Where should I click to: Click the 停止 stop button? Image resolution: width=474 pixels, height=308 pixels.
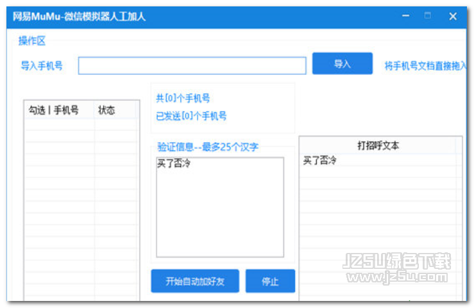[x=270, y=281]
